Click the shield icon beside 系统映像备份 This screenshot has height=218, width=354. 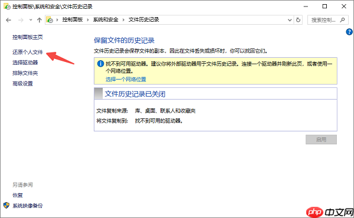6,206
